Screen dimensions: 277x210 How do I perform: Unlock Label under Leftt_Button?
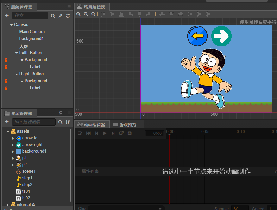[6, 67]
